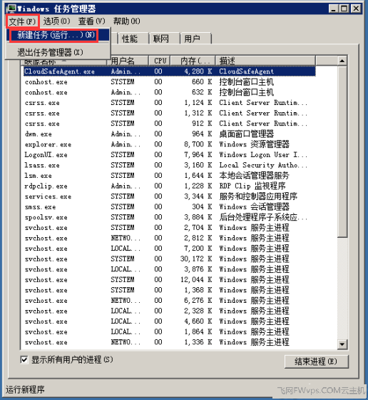Viewport: 368px width, 400px height.
Task: Close the Task Manager window
Action: click(x=356, y=9)
